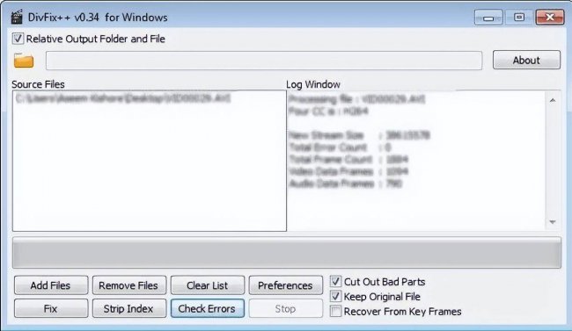Clear the source file list

207,285
